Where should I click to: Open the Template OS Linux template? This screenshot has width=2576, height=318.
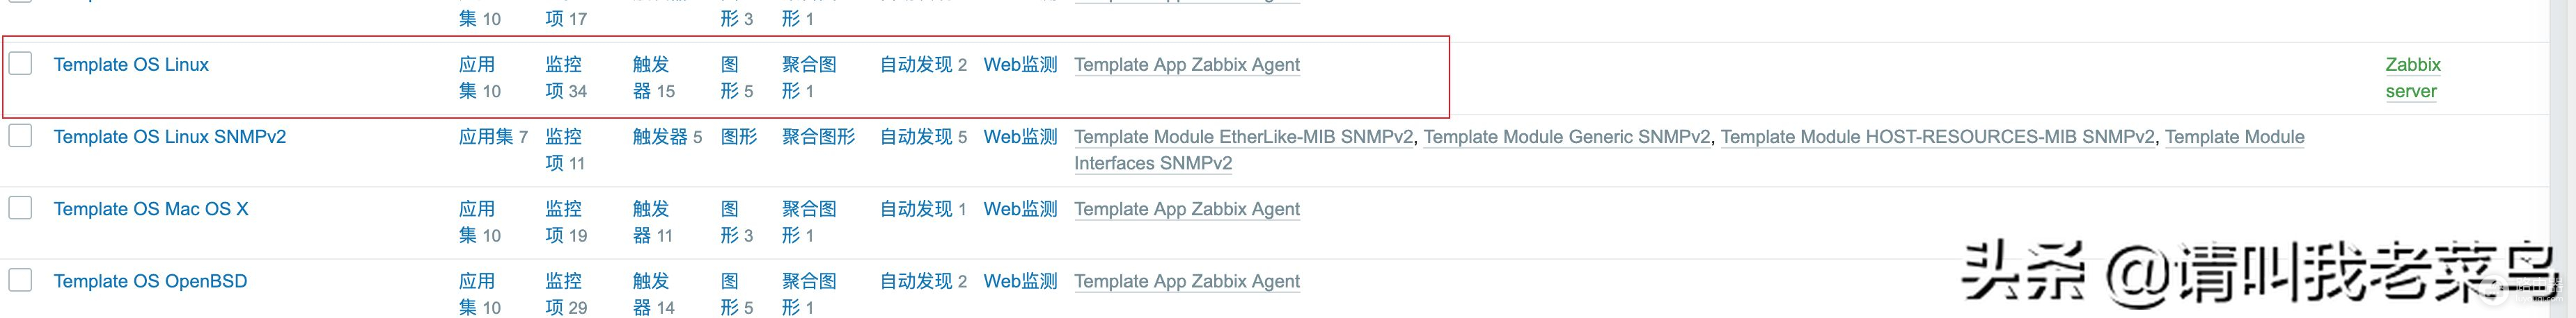pyautogui.click(x=131, y=65)
